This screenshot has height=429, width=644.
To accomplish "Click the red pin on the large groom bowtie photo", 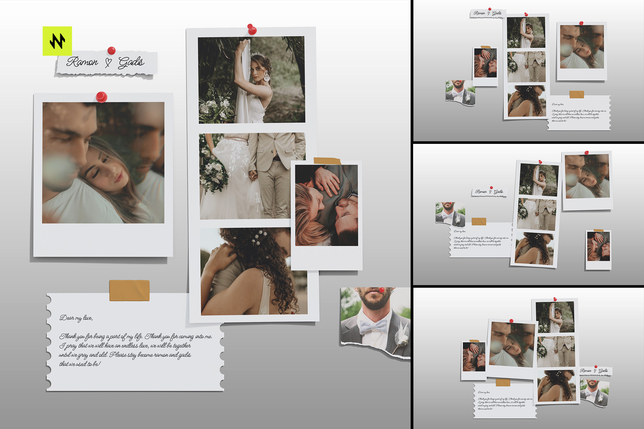I will click(x=381, y=290).
